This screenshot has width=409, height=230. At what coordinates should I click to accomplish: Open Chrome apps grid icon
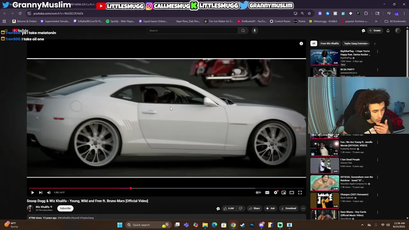[4, 21]
